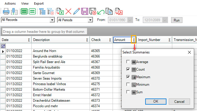Open the To date picker dropdown

[165, 20]
